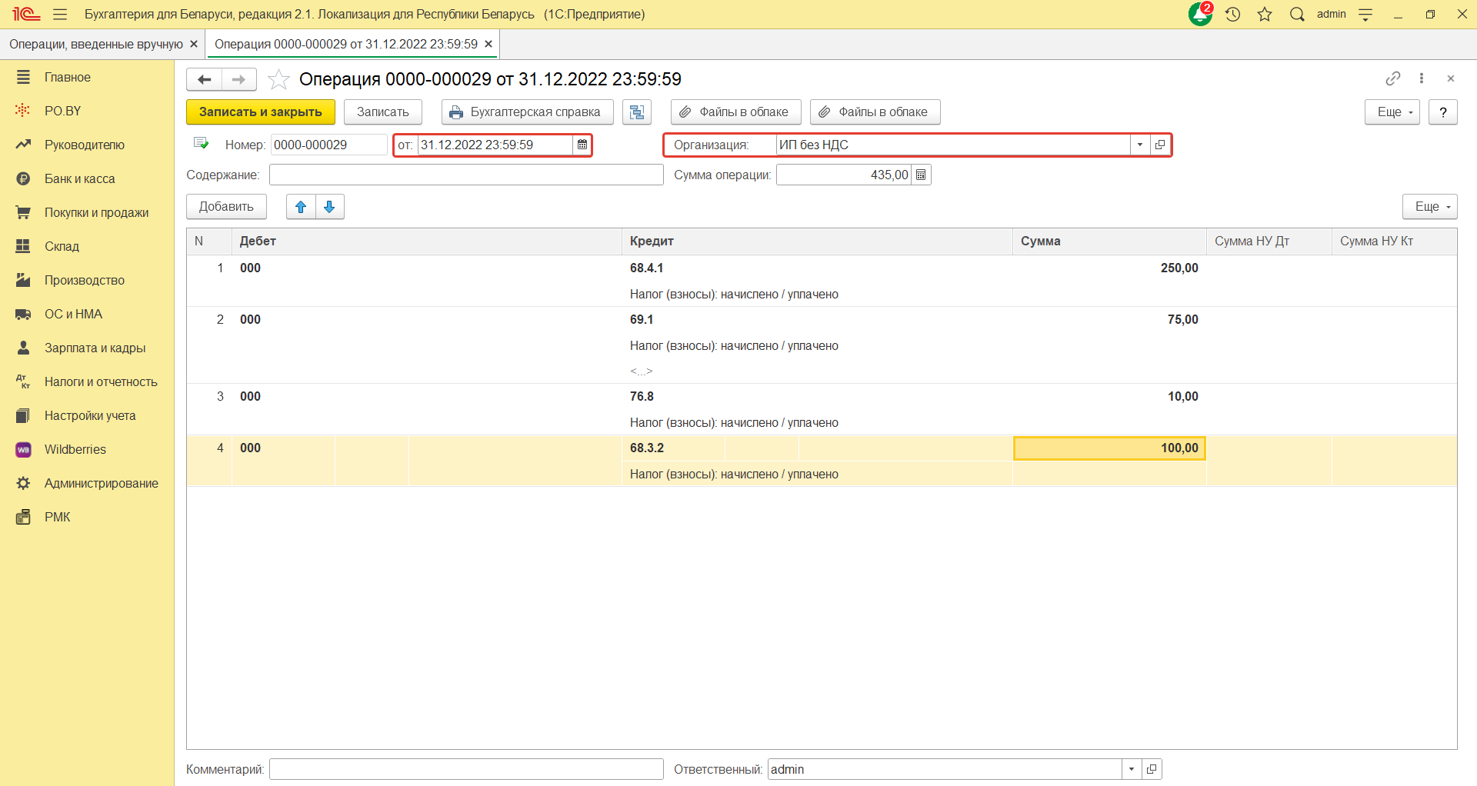The width and height of the screenshot is (1477, 786).
Task: Click the calculator icon next to Сумма операции
Action: pyautogui.click(x=921, y=175)
